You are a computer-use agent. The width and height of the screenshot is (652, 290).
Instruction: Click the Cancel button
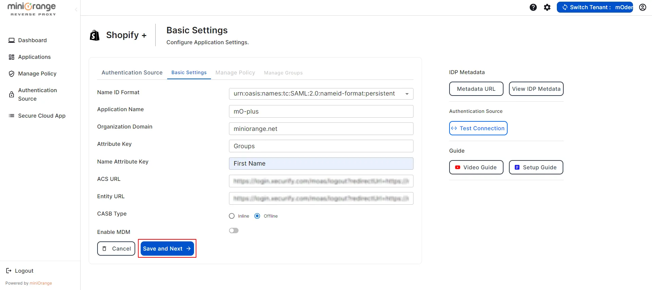coord(116,249)
